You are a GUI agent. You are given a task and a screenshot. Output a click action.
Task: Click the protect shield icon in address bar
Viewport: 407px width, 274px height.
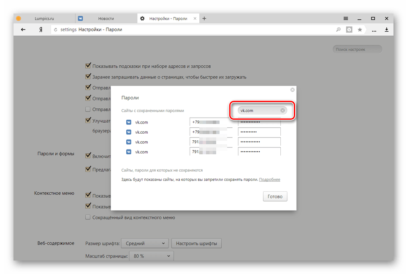click(349, 30)
